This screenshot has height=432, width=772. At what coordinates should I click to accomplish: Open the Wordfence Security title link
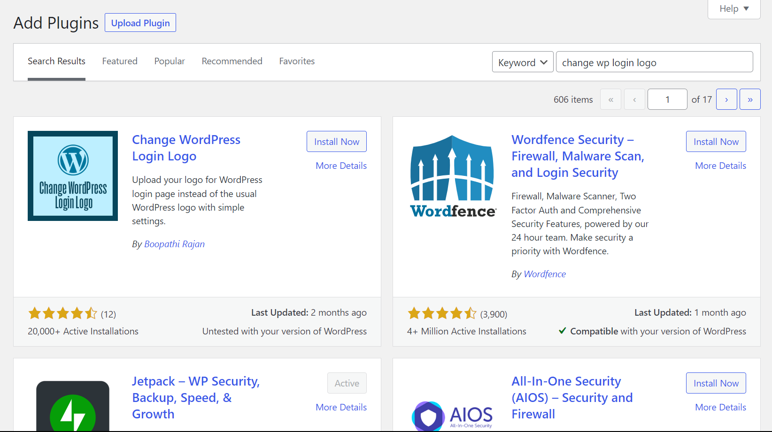pos(578,156)
